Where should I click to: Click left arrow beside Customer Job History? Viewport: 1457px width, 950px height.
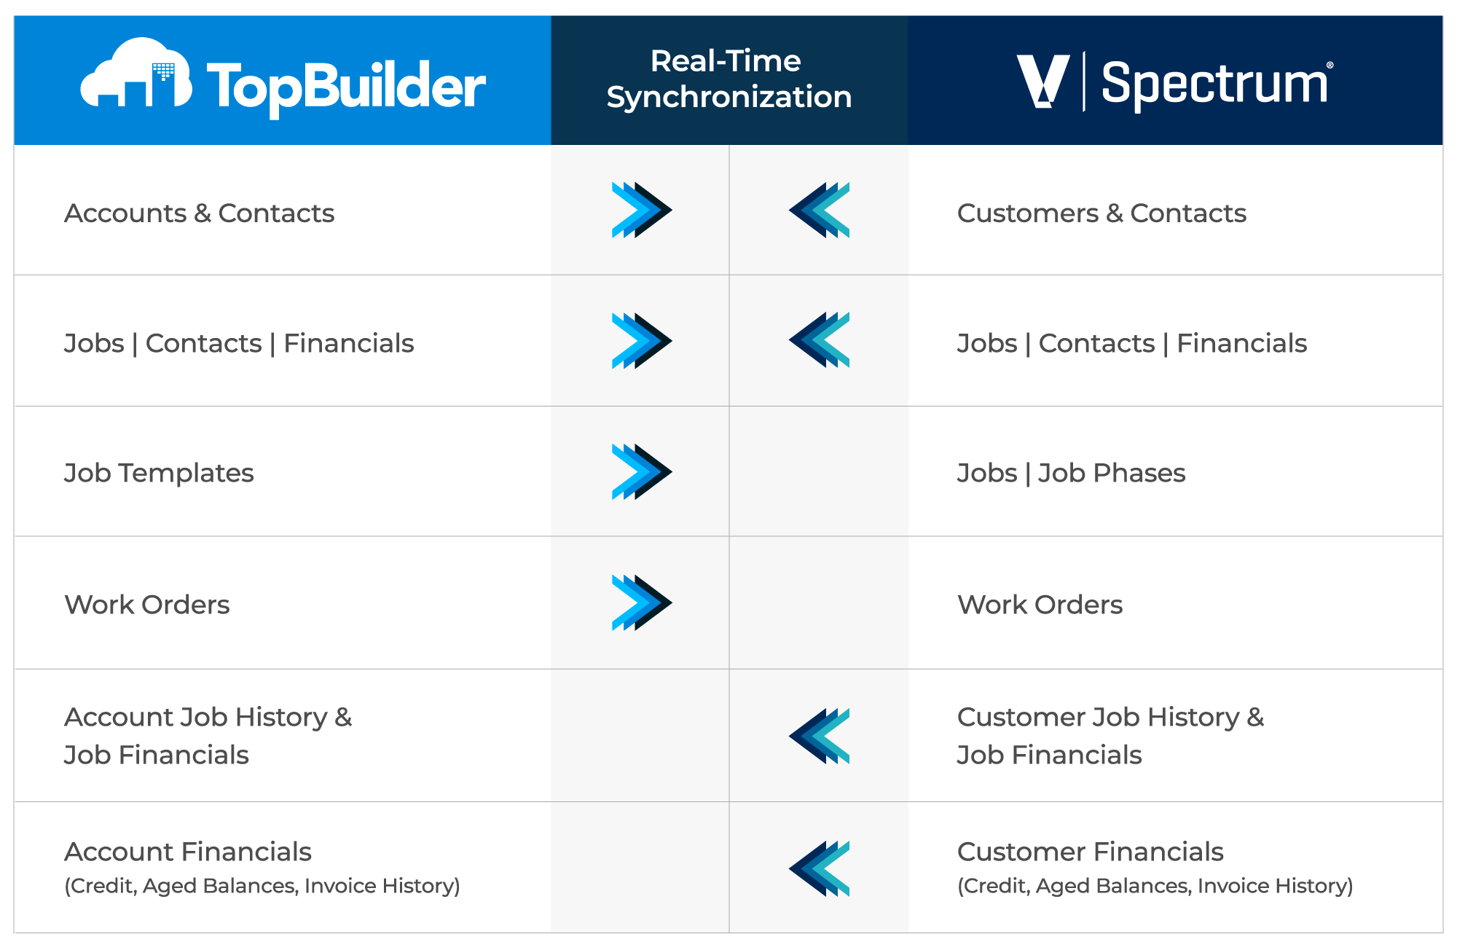819,736
